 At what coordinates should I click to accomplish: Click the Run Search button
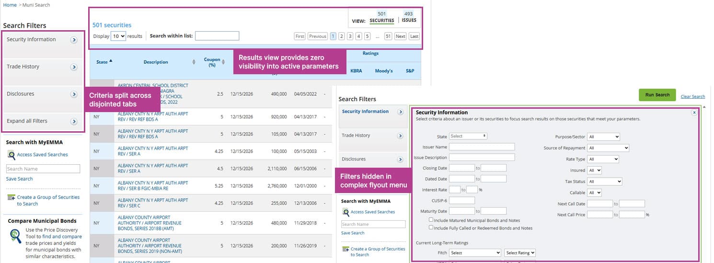(657, 95)
